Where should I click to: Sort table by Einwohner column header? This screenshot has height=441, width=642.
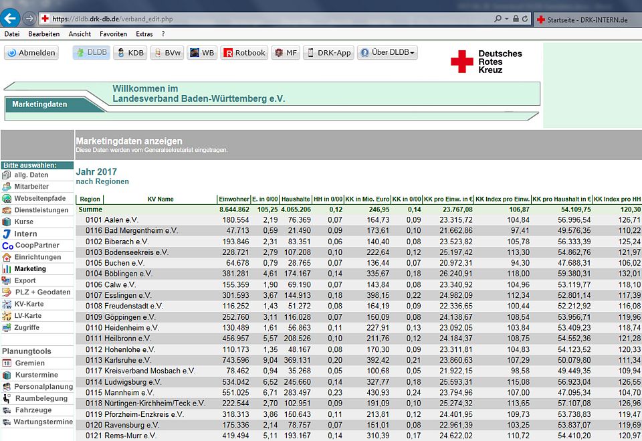(x=233, y=199)
